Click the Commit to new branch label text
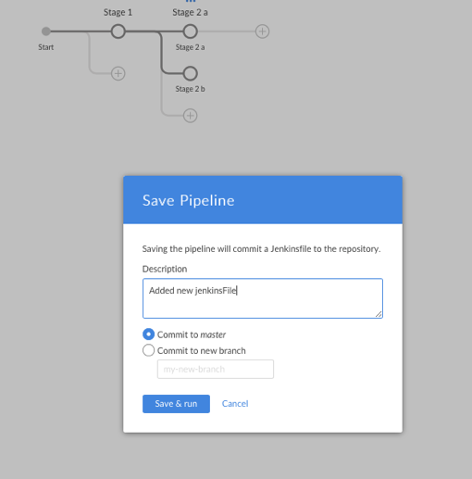The height and width of the screenshot is (479, 472). 202,351
